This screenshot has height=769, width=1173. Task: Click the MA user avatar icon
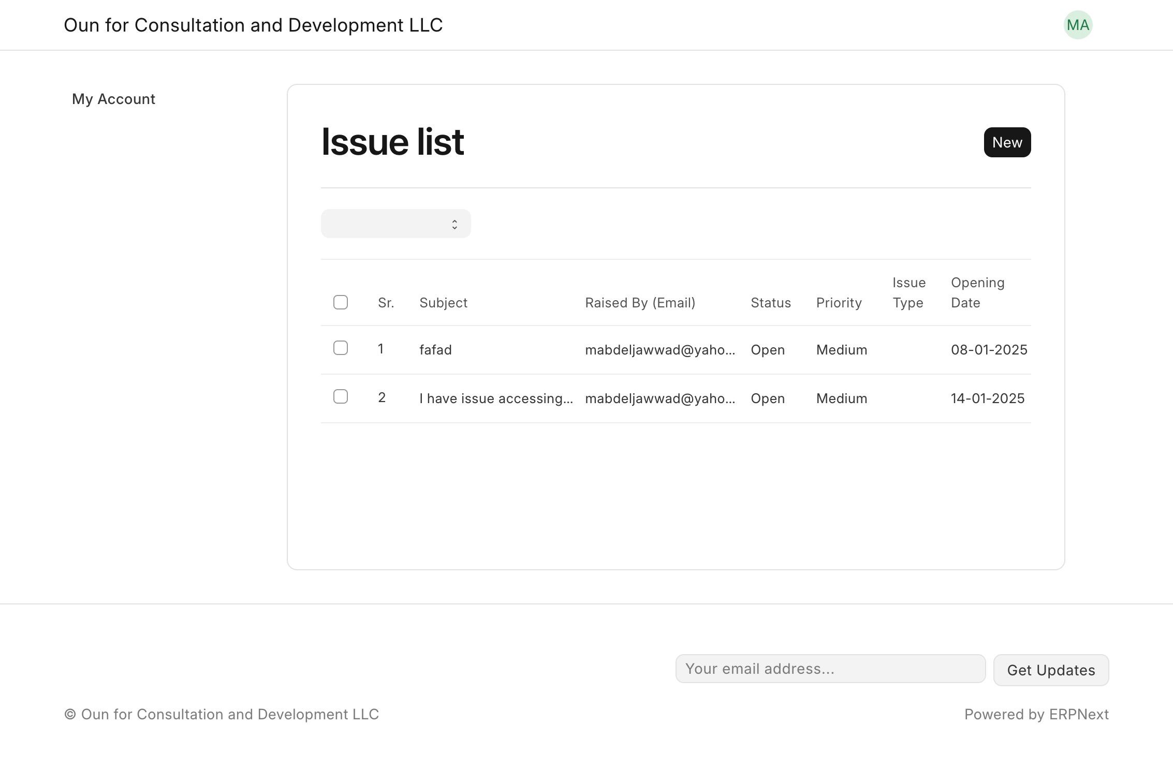tap(1078, 25)
